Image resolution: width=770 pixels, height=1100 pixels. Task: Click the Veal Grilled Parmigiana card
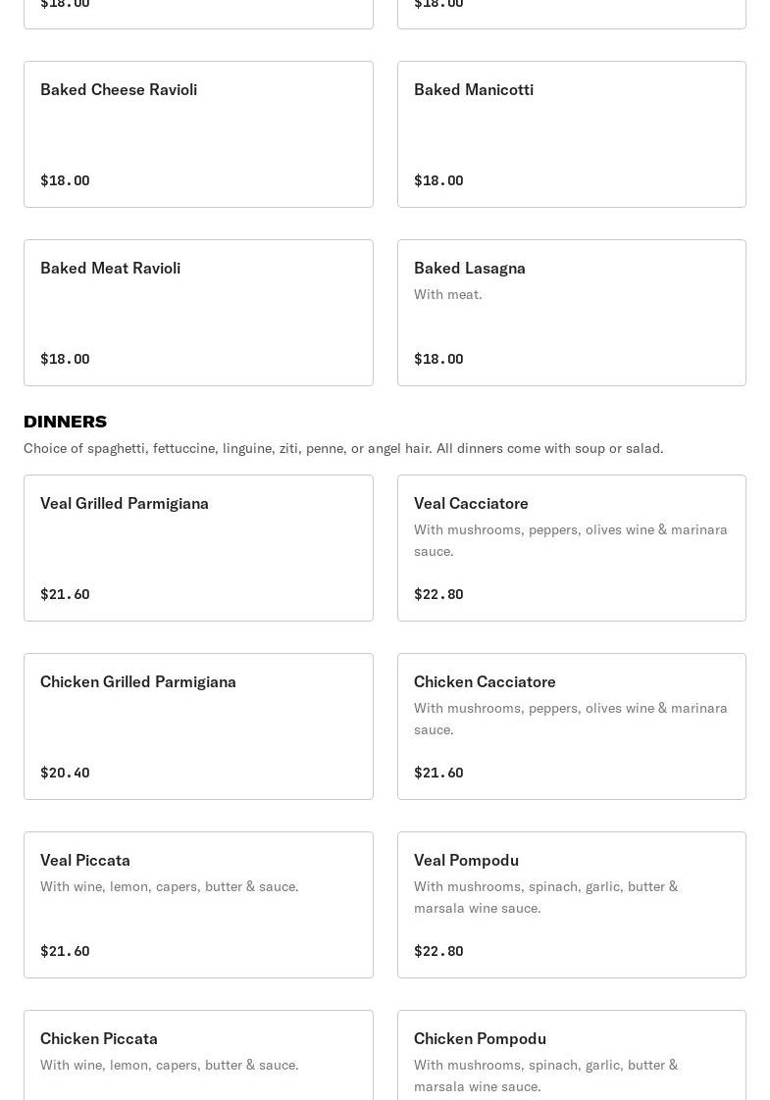click(x=198, y=548)
